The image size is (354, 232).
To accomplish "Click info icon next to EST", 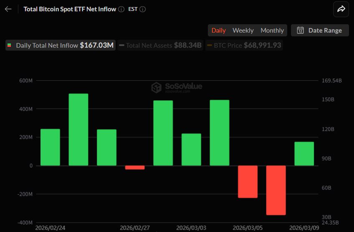I will [143, 9].
